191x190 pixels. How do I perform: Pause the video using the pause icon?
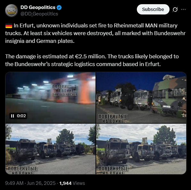coord(12,116)
